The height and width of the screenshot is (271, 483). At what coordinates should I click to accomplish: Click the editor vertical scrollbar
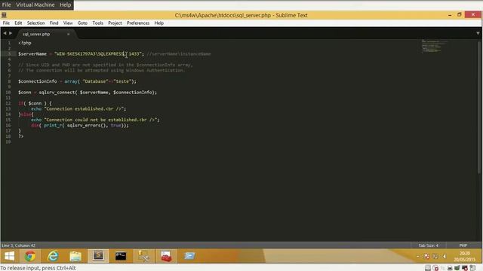[479, 108]
